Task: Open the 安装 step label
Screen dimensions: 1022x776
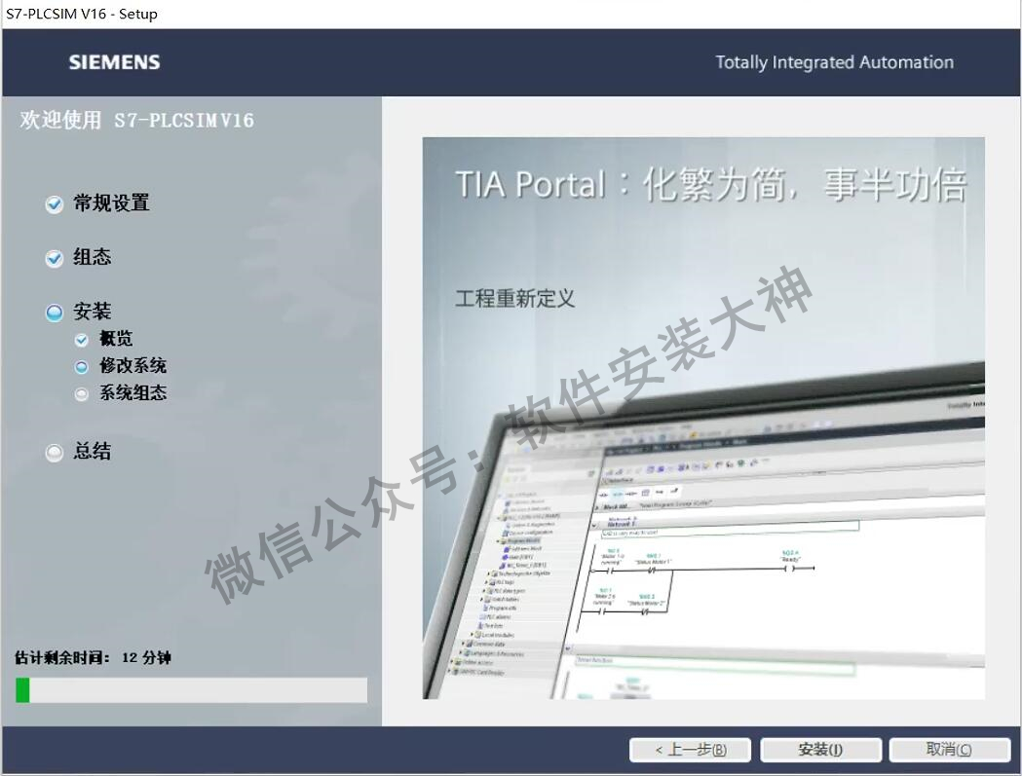Action: click(x=92, y=312)
